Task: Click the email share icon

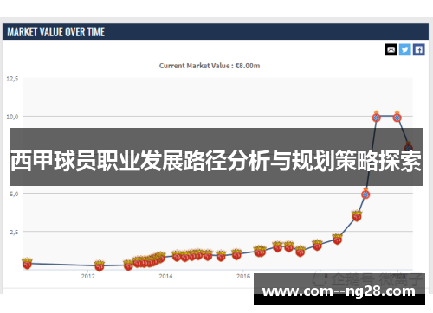Action: tap(391, 49)
